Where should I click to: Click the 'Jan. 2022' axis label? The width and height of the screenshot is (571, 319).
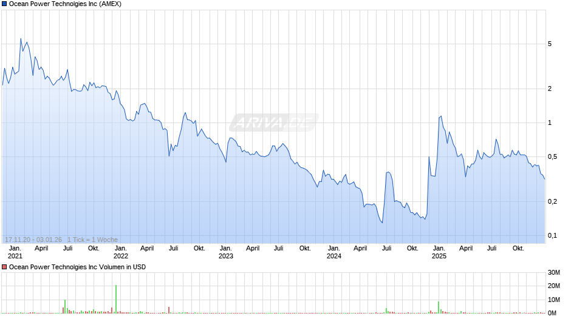tap(120, 252)
